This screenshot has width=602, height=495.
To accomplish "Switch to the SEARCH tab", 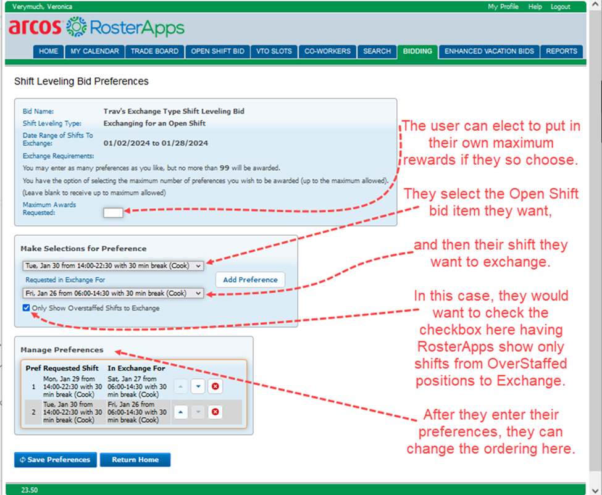I will pyautogui.click(x=377, y=51).
